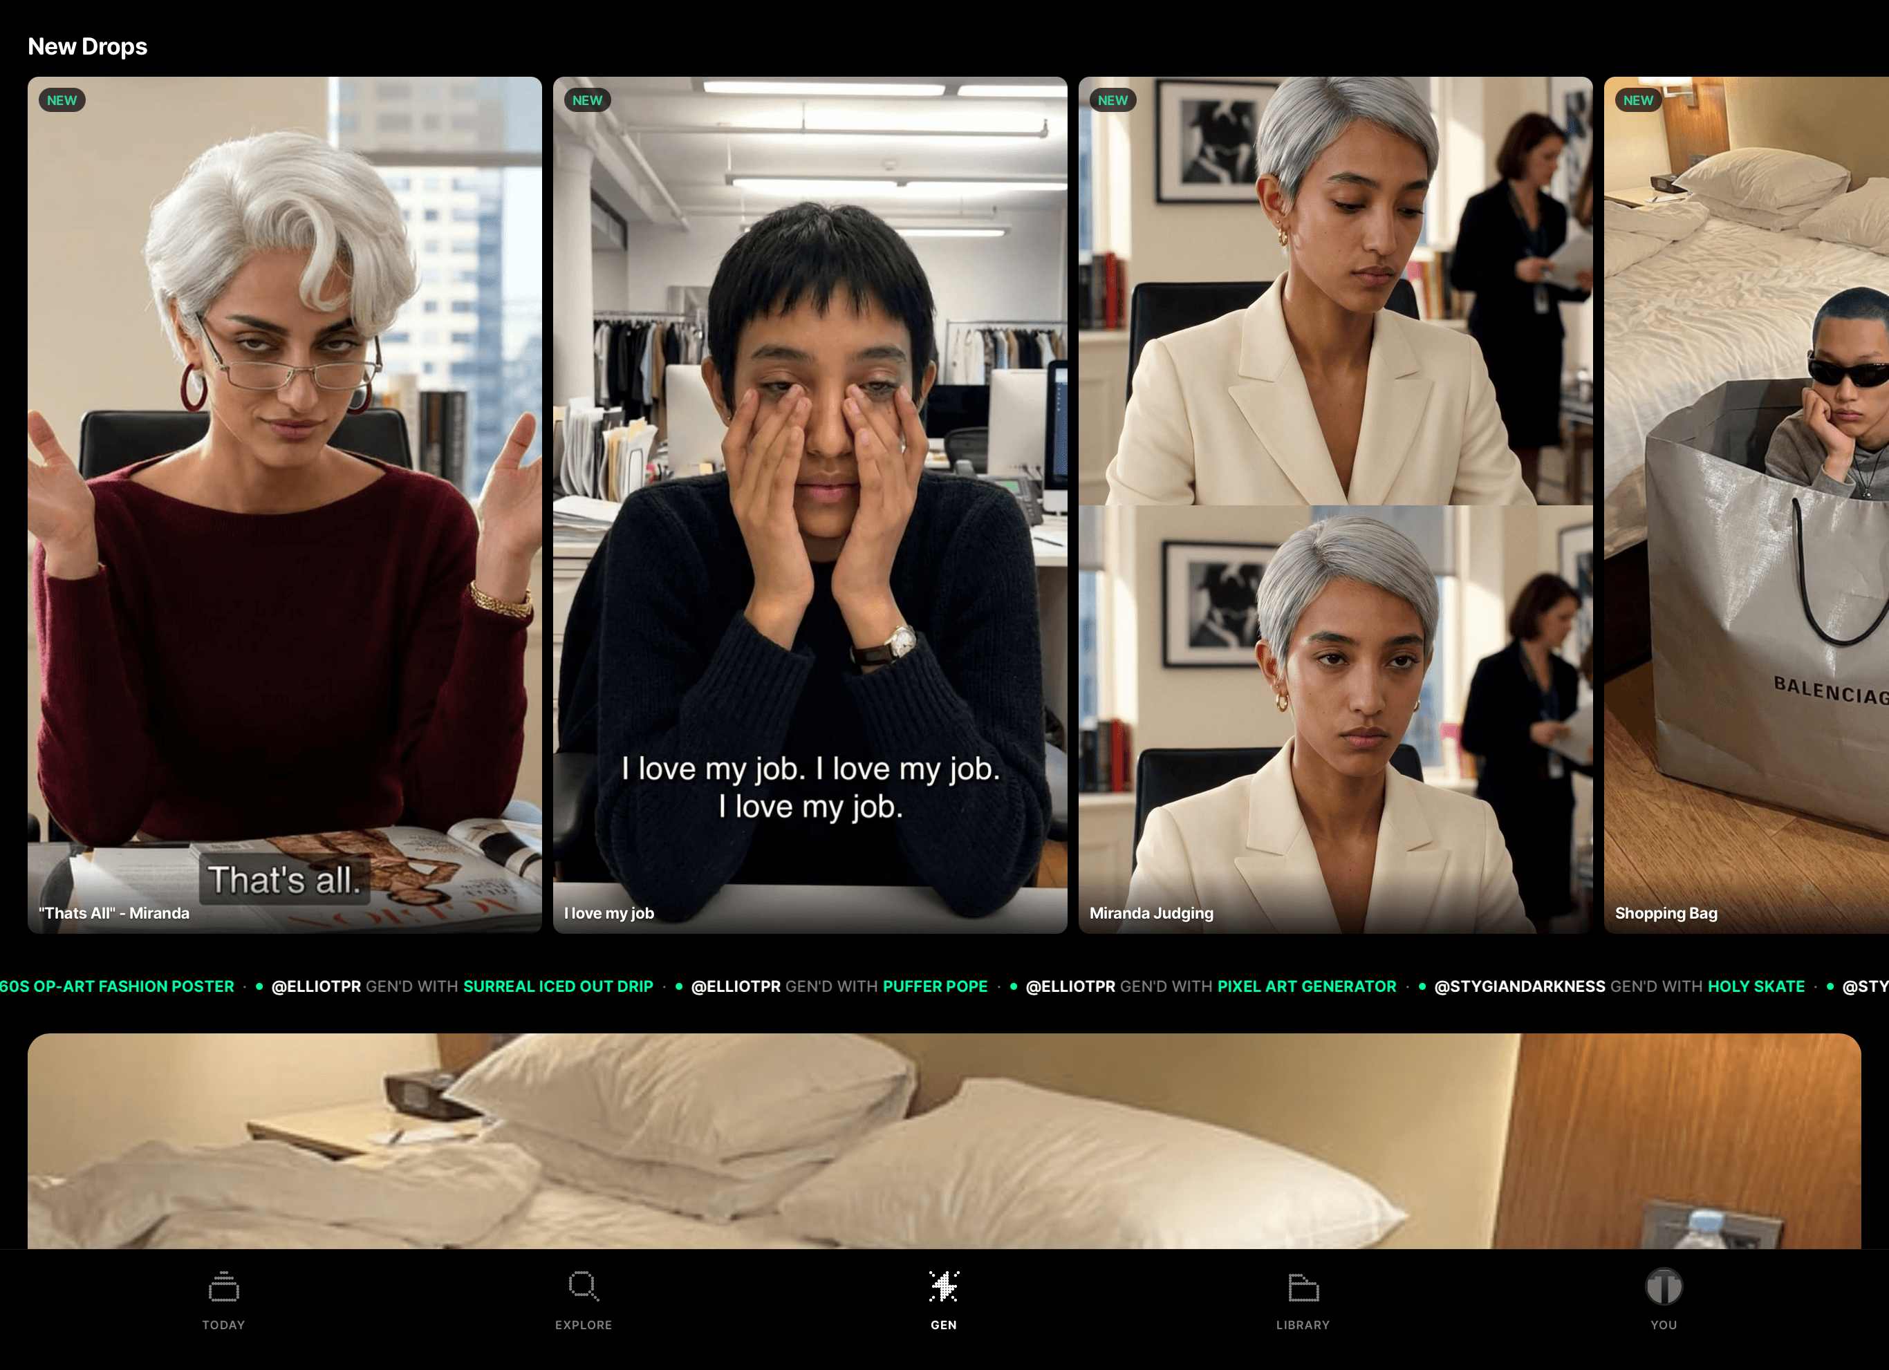Click the "Thats All" - Miranda caption
1889x1370 pixels.
pyautogui.click(x=114, y=913)
